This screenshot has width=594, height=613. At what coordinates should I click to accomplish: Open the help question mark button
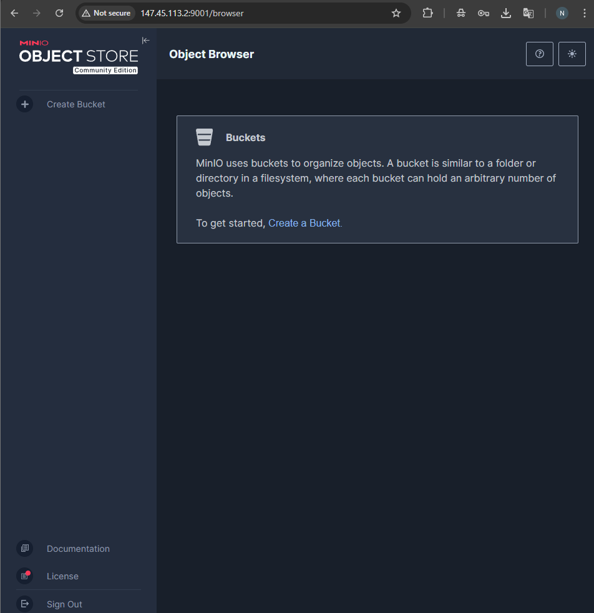click(x=539, y=54)
